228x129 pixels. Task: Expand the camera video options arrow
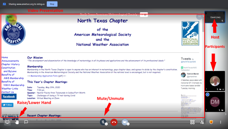click(128, 124)
